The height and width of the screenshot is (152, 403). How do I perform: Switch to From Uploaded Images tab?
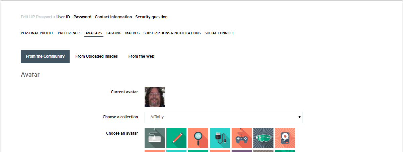[96, 56]
